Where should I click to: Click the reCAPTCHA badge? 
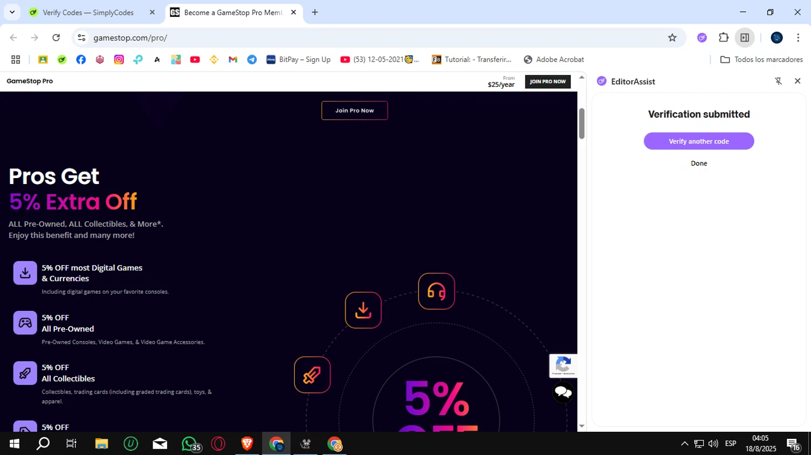point(563,366)
